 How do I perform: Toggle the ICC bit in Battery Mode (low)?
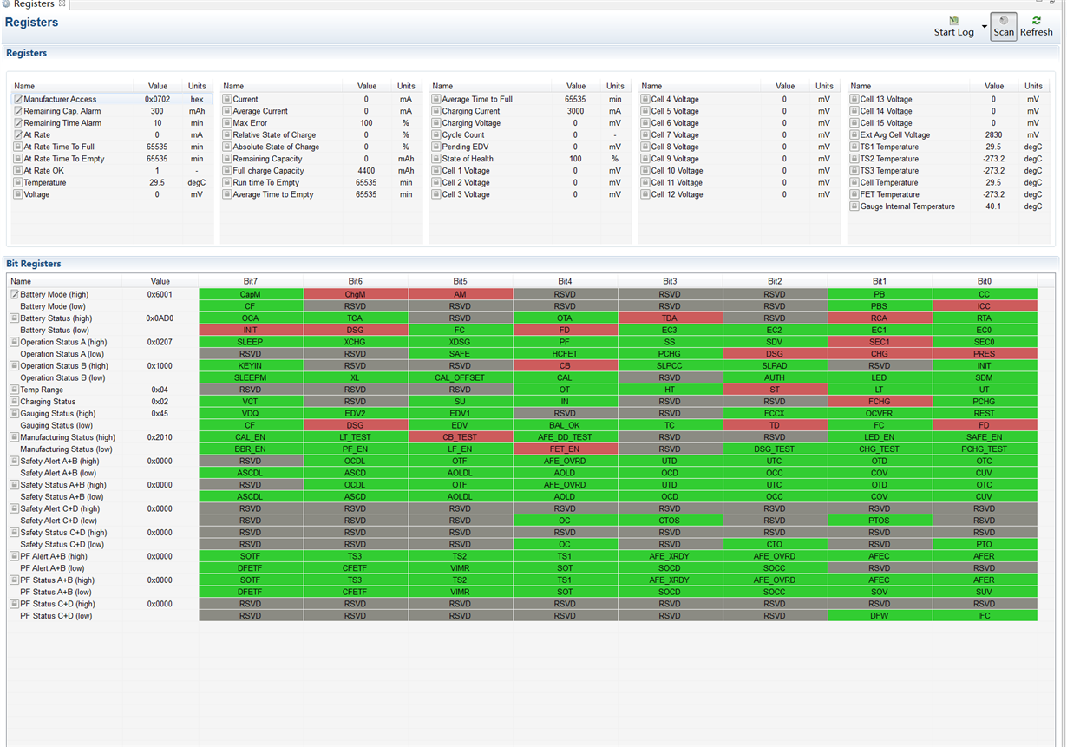985,306
